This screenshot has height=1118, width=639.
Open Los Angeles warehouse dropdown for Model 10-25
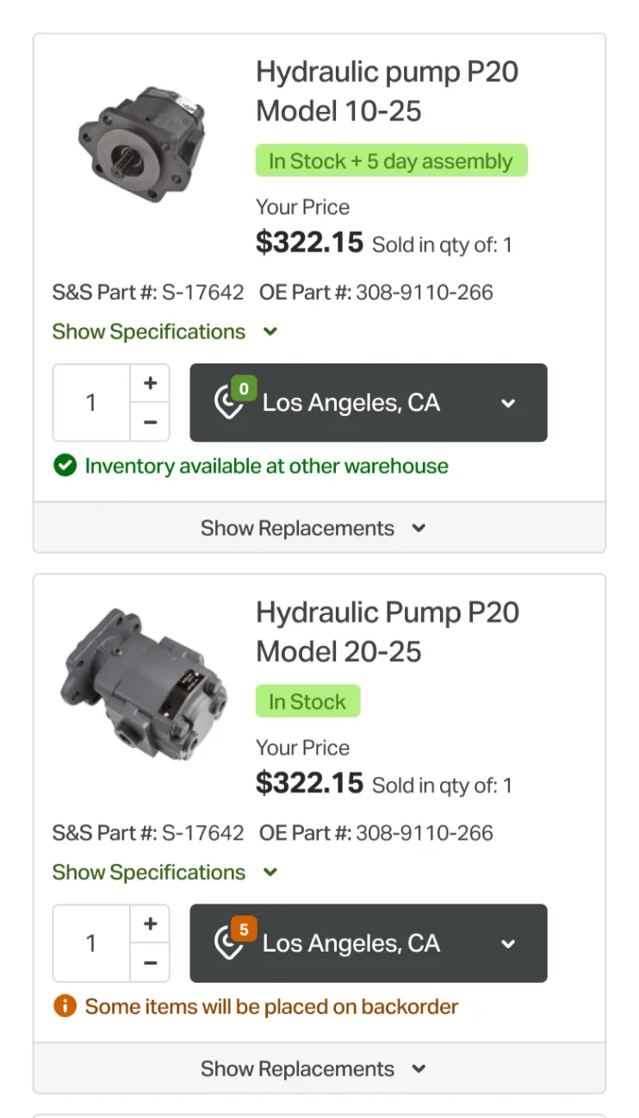(x=369, y=402)
